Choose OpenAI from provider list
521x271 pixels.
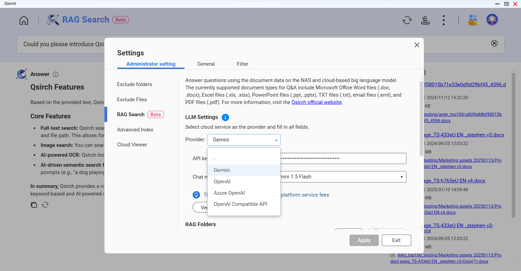coord(244,182)
